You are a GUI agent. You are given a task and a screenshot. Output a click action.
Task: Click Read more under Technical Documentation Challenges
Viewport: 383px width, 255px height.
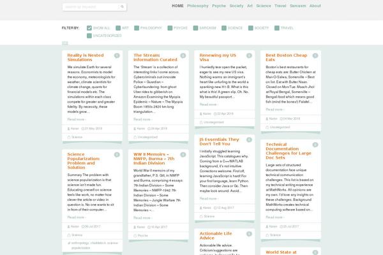point(275,217)
